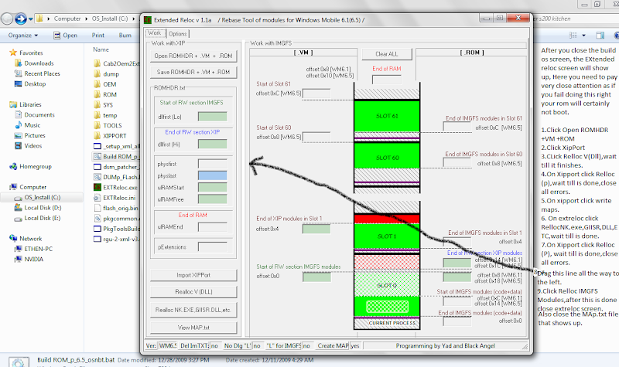Click Open ROMHDR + .VM + .ROM button
The width and height of the screenshot is (619, 367).
tap(193, 56)
